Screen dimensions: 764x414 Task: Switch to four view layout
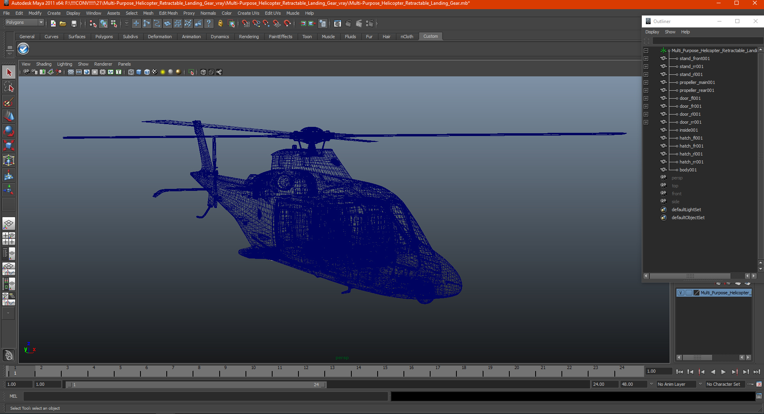click(x=9, y=239)
